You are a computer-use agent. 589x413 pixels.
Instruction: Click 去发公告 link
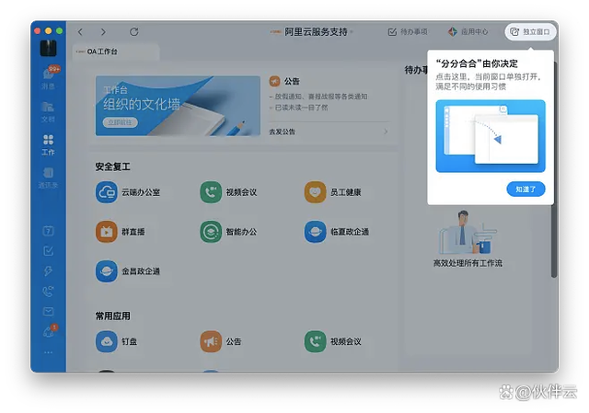click(x=283, y=132)
